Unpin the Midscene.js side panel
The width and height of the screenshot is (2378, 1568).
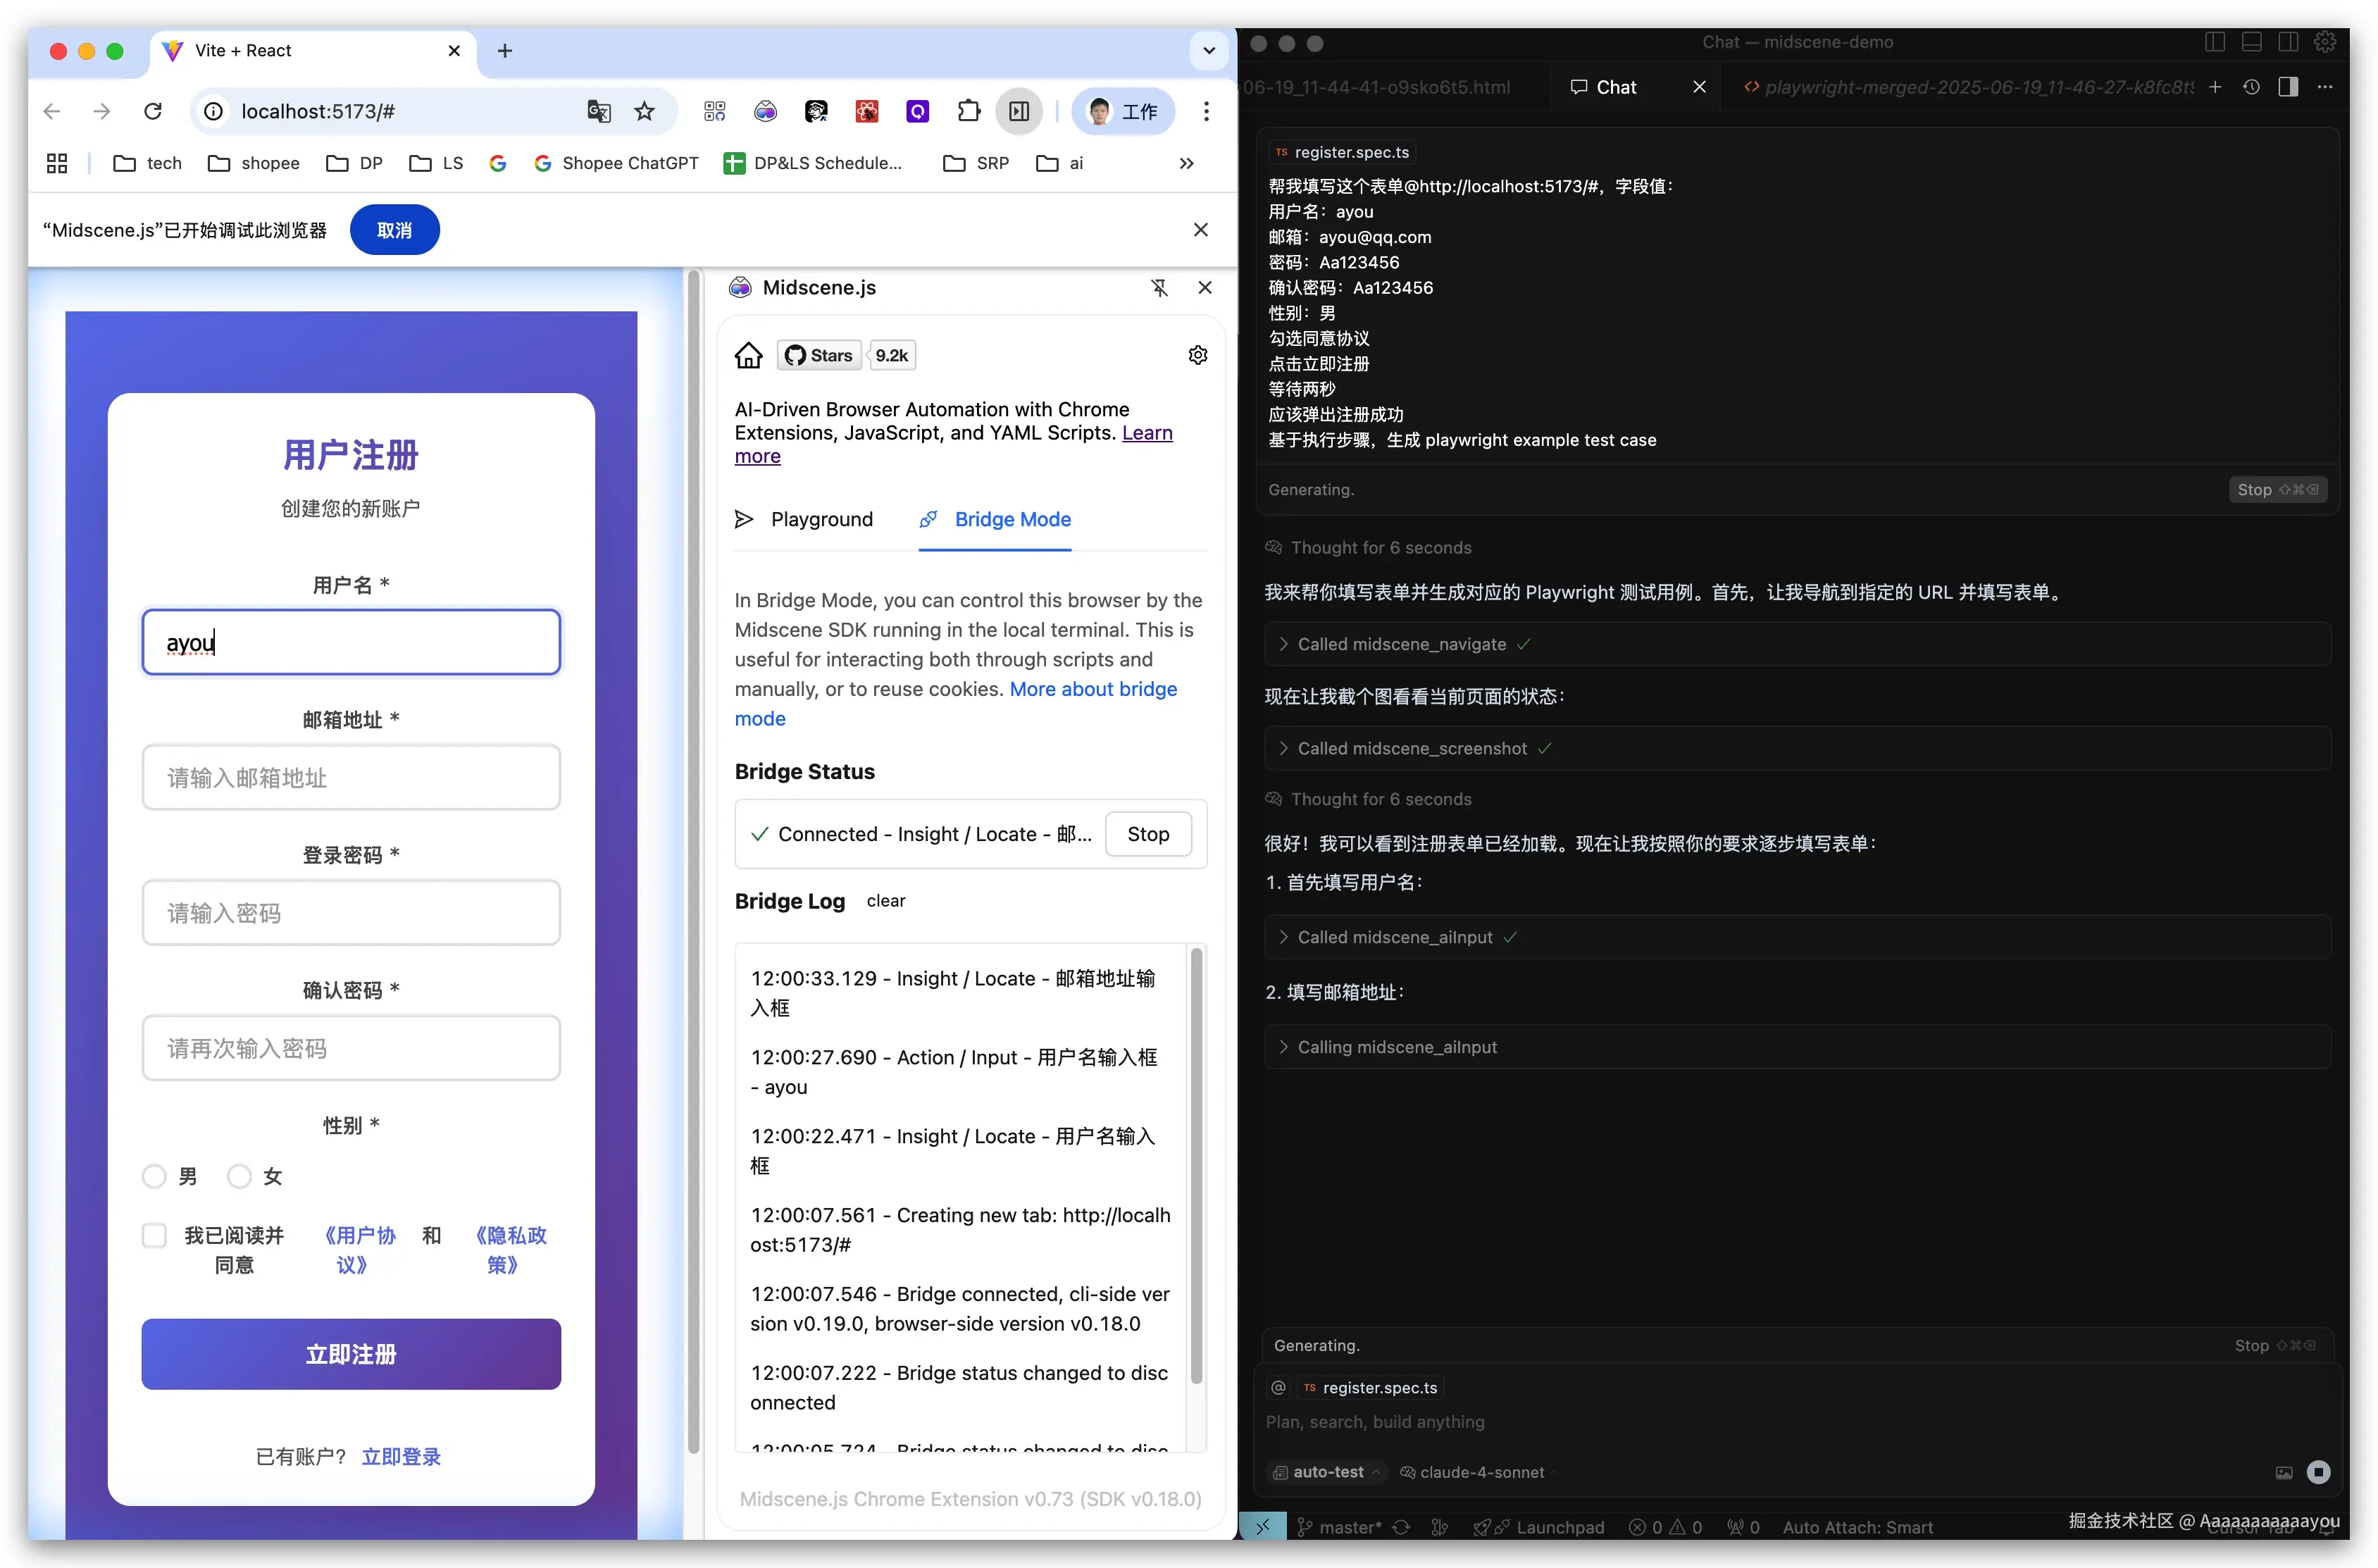tap(1159, 288)
